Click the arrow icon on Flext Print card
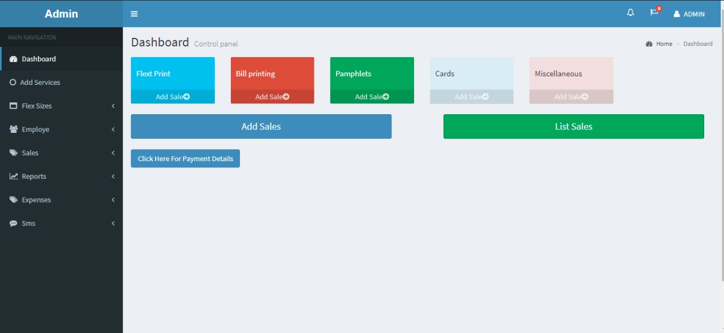The image size is (724, 333). coord(187,97)
